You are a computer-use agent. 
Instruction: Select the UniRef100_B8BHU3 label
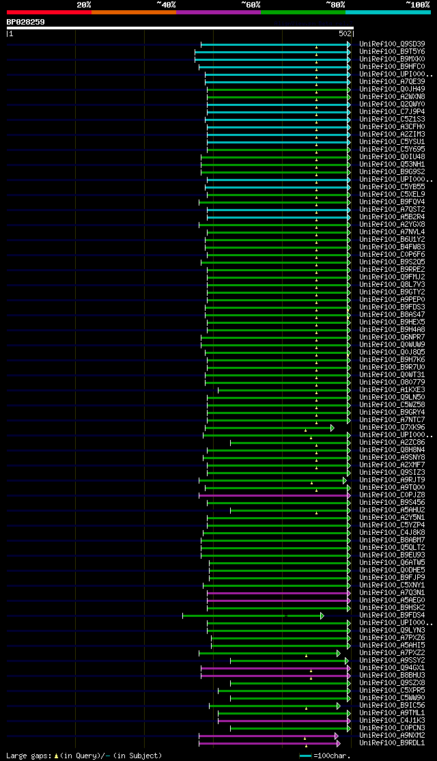[392, 676]
